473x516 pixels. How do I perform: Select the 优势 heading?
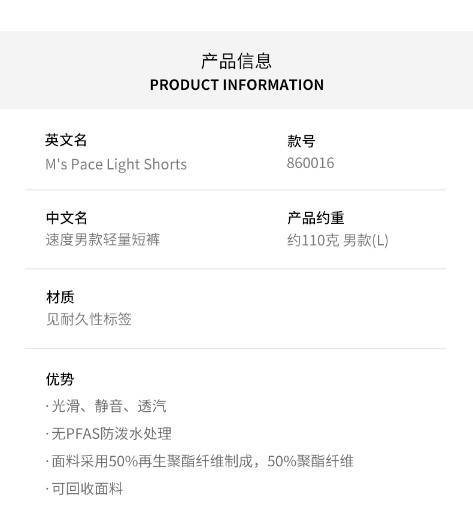60,380
